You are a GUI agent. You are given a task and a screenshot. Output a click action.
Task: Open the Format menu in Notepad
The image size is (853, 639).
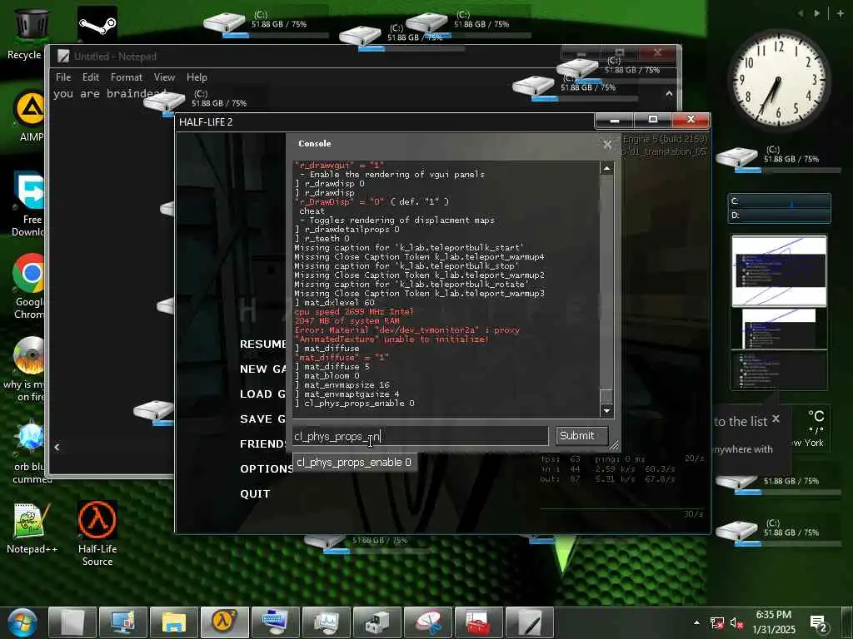(127, 77)
